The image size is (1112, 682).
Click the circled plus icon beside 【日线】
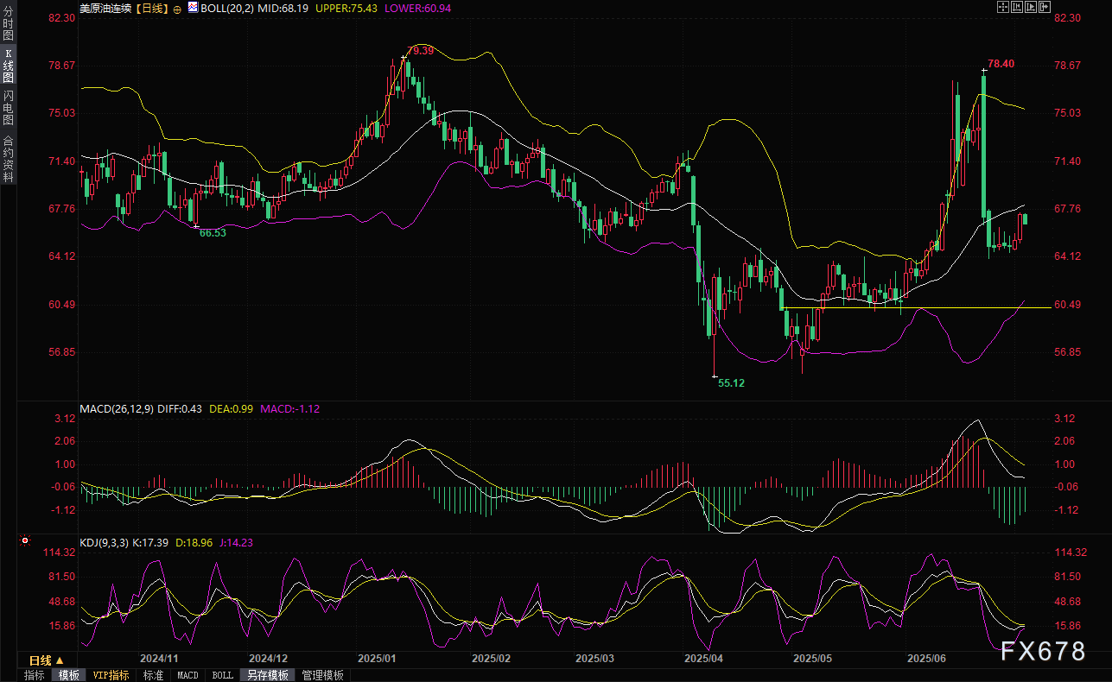[x=177, y=8]
